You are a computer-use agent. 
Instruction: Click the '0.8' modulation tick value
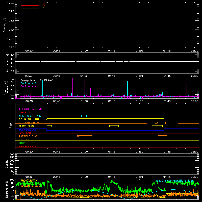tap(12, 82)
